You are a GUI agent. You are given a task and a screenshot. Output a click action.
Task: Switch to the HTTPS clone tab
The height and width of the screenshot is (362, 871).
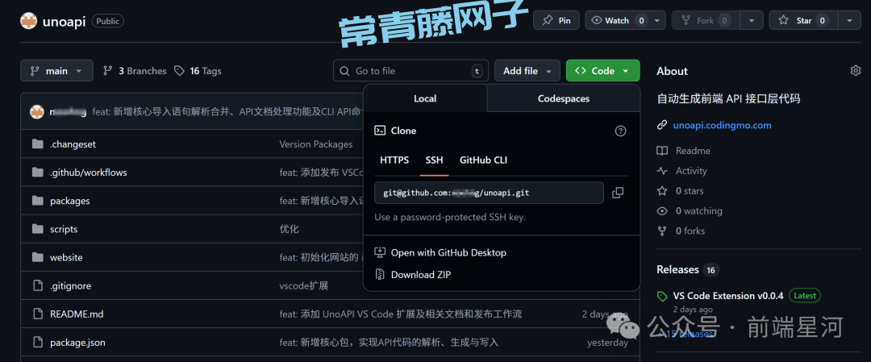pos(394,160)
